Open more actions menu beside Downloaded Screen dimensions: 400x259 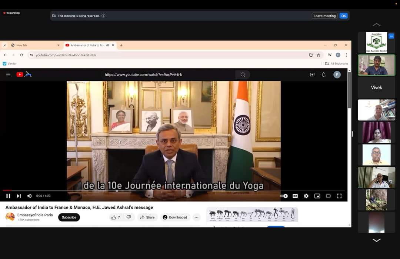(x=196, y=218)
